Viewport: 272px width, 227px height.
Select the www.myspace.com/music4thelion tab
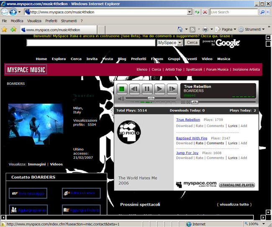[59, 30]
